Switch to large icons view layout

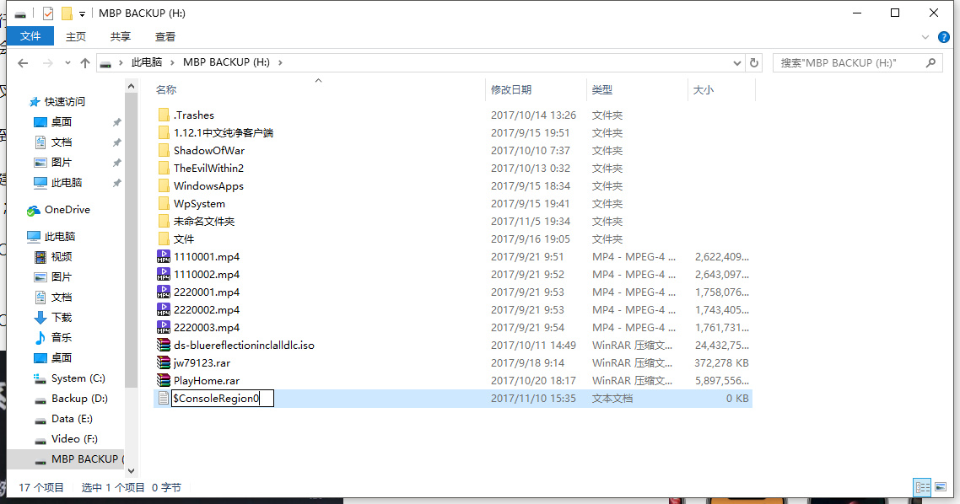941,487
